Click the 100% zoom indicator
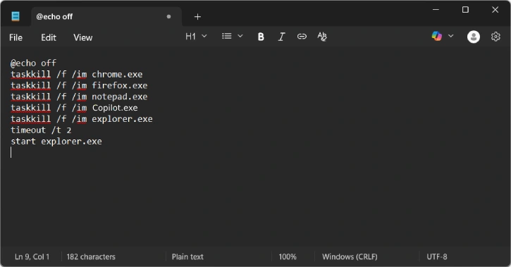 point(288,256)
